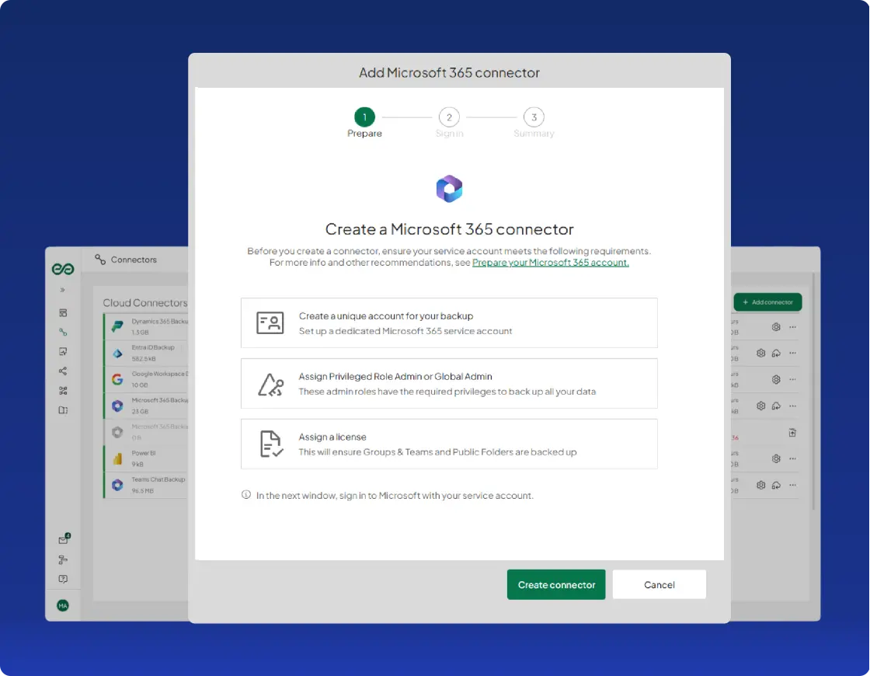Open settings gear for the Google Workspace row
The image size is (870, 676).
[776, 380]
